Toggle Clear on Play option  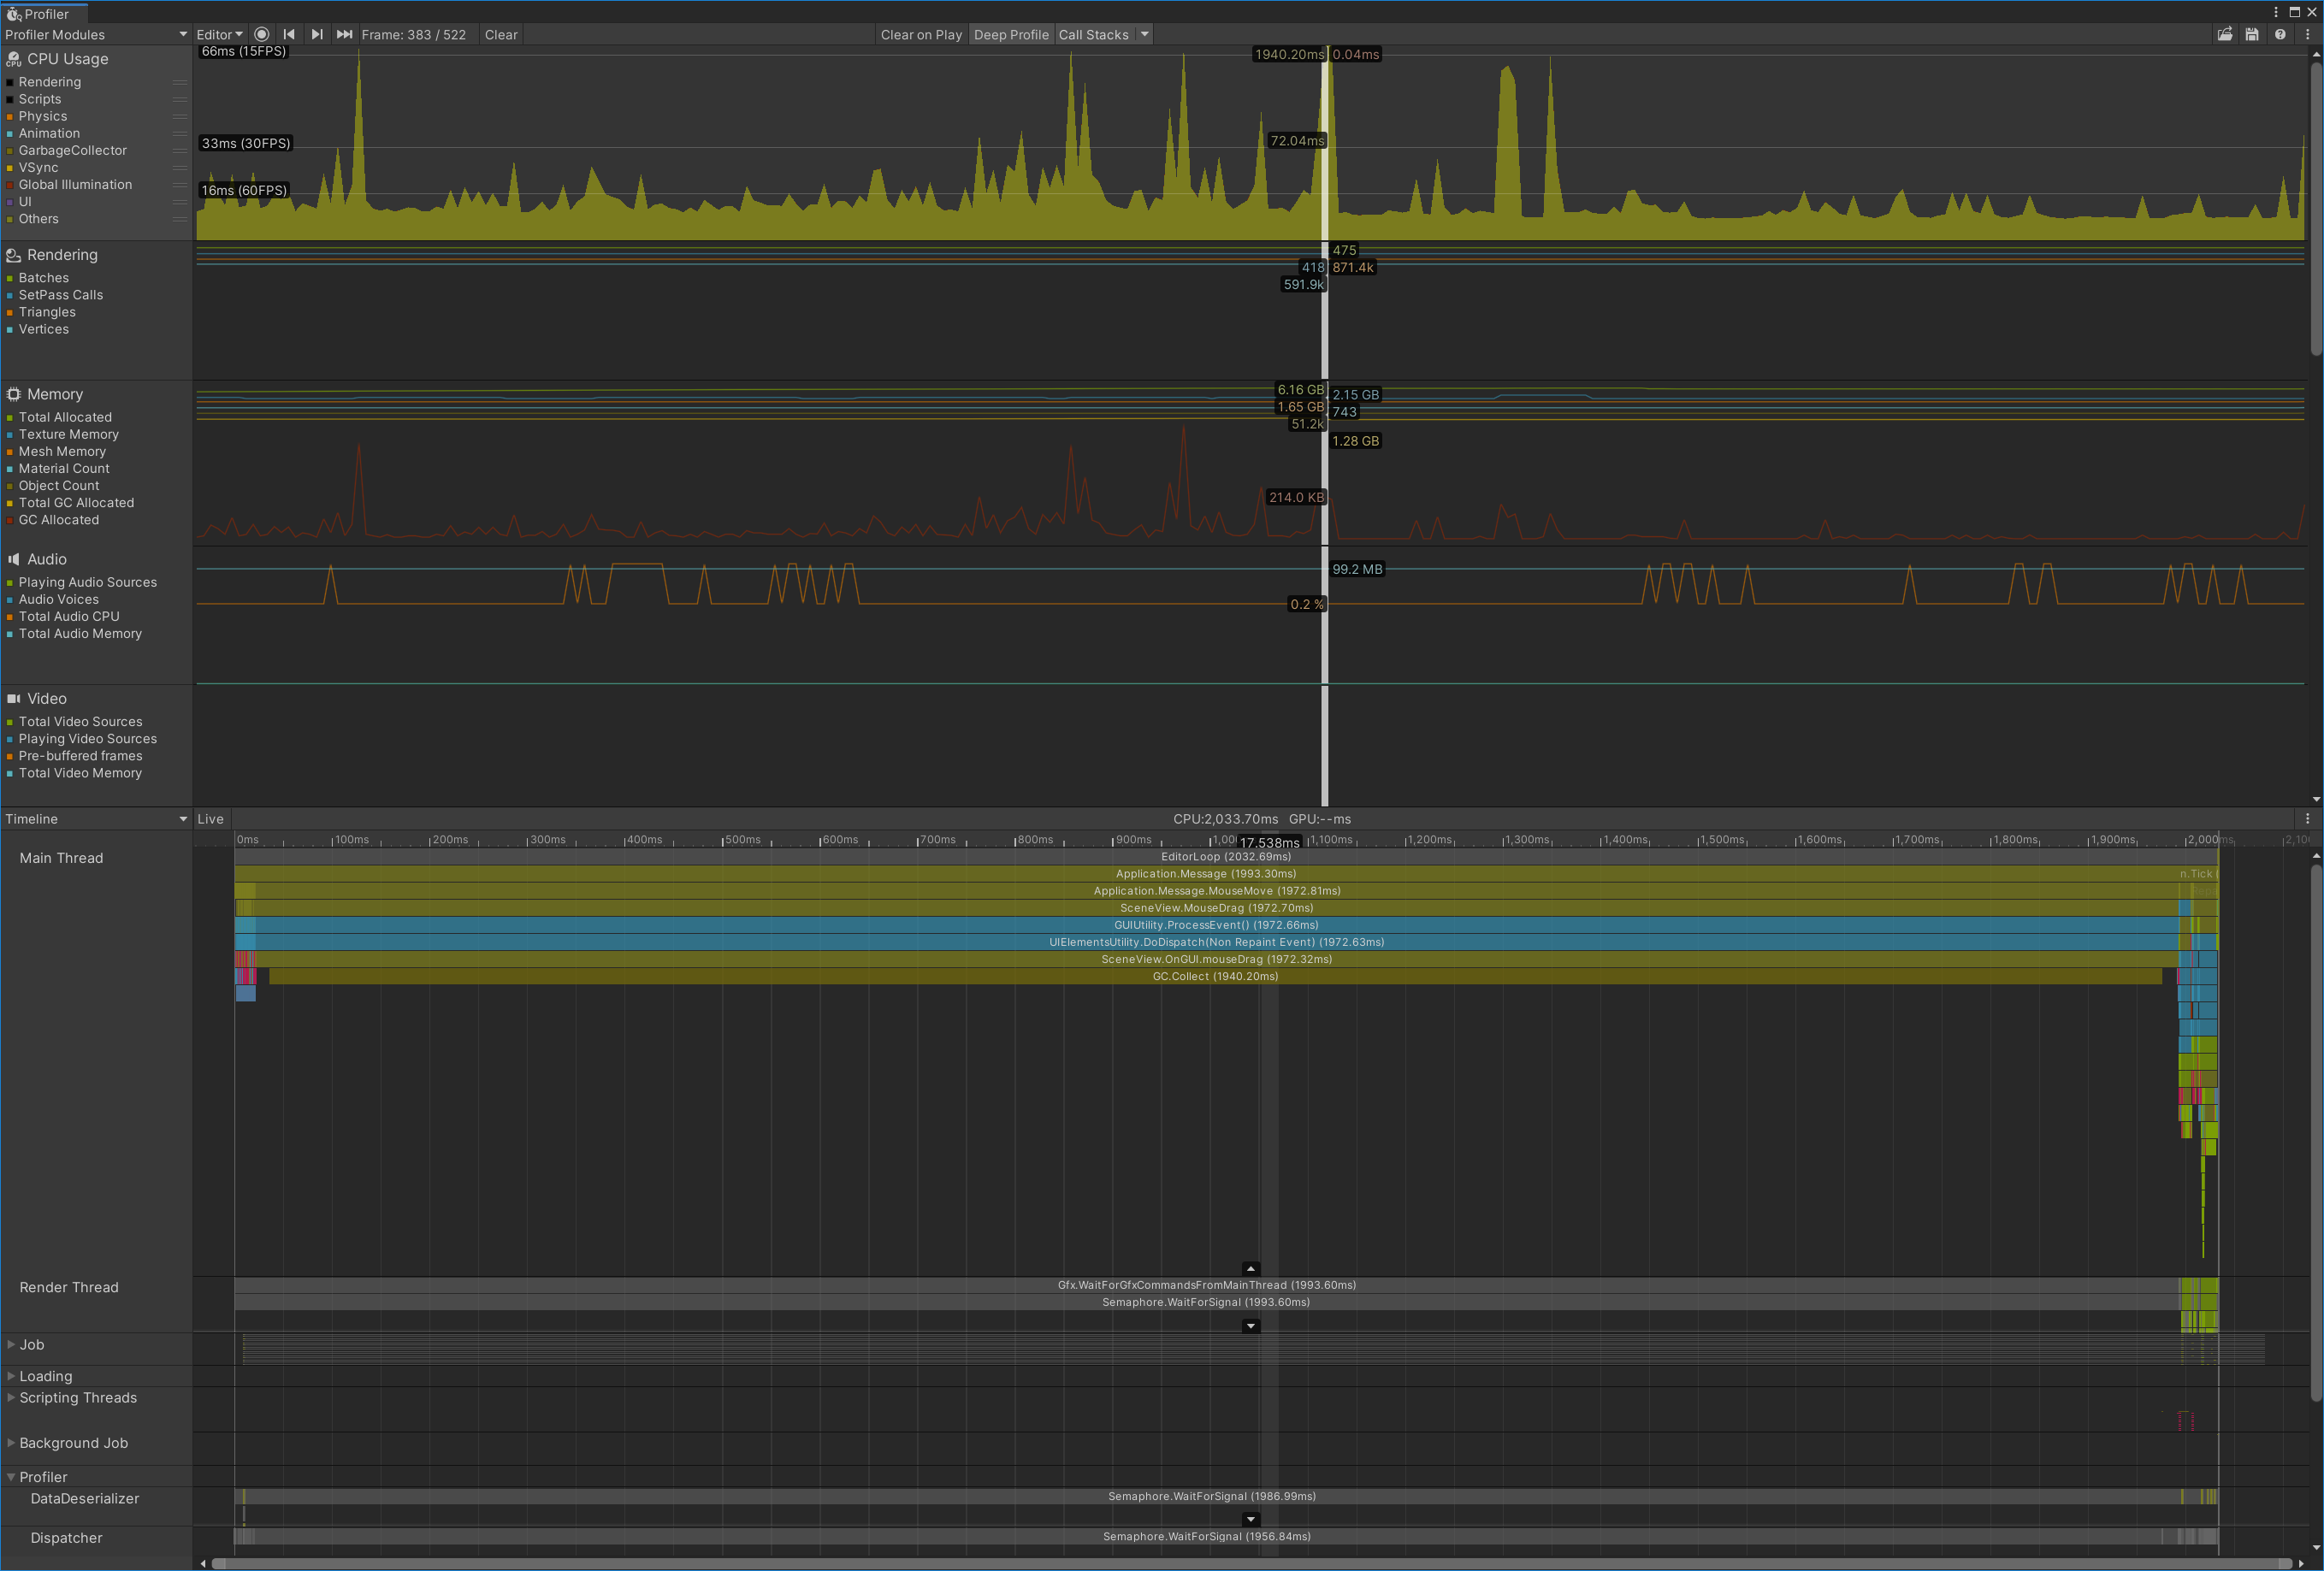[x=920, y=34]
